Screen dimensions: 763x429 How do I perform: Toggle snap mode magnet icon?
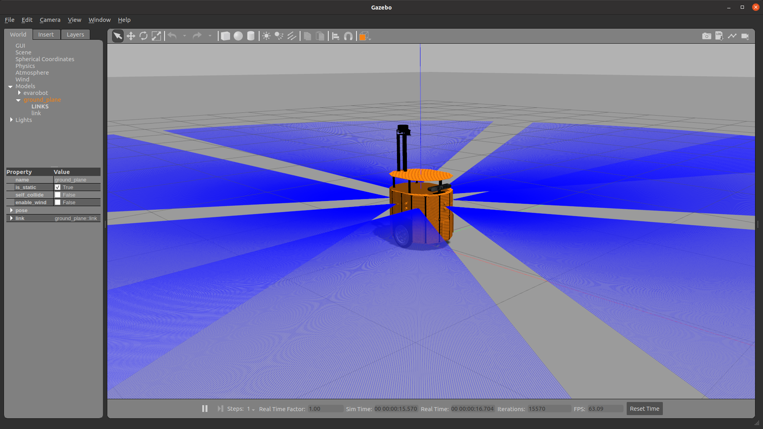coord(348,36)
